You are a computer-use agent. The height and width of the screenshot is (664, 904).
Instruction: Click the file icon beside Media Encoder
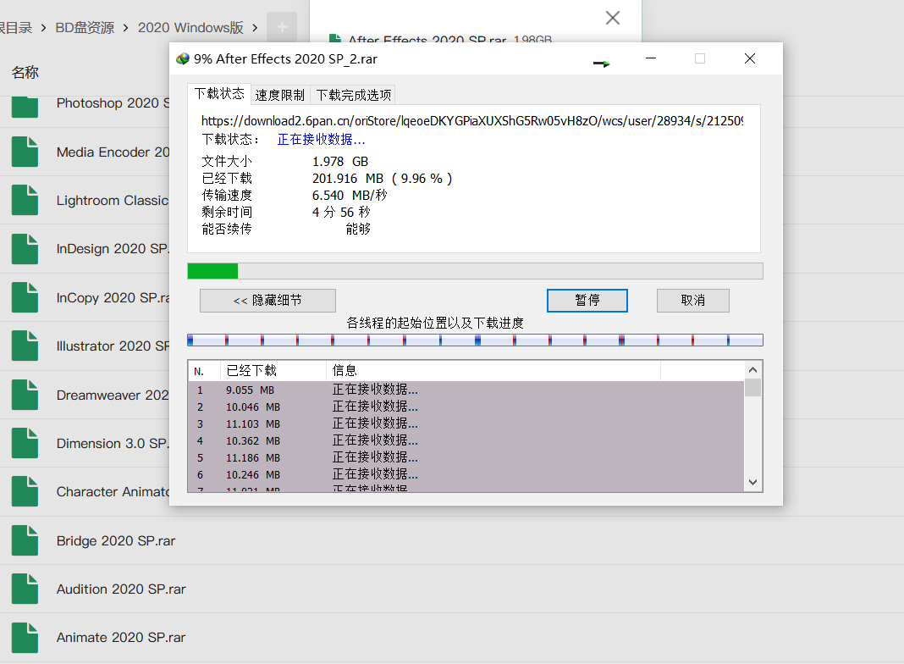pos(25,152)
